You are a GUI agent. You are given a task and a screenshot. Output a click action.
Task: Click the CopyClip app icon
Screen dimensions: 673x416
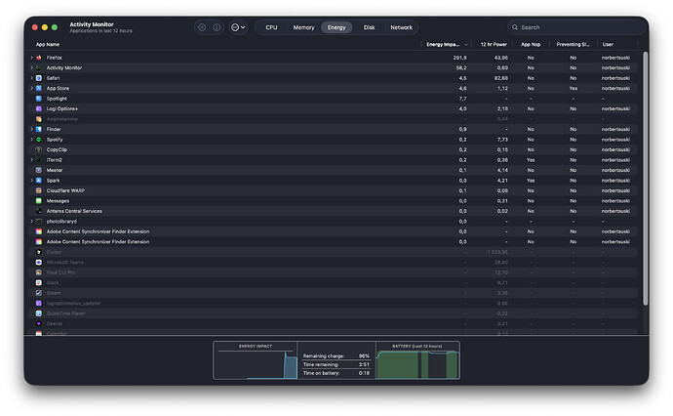point(39,149)
